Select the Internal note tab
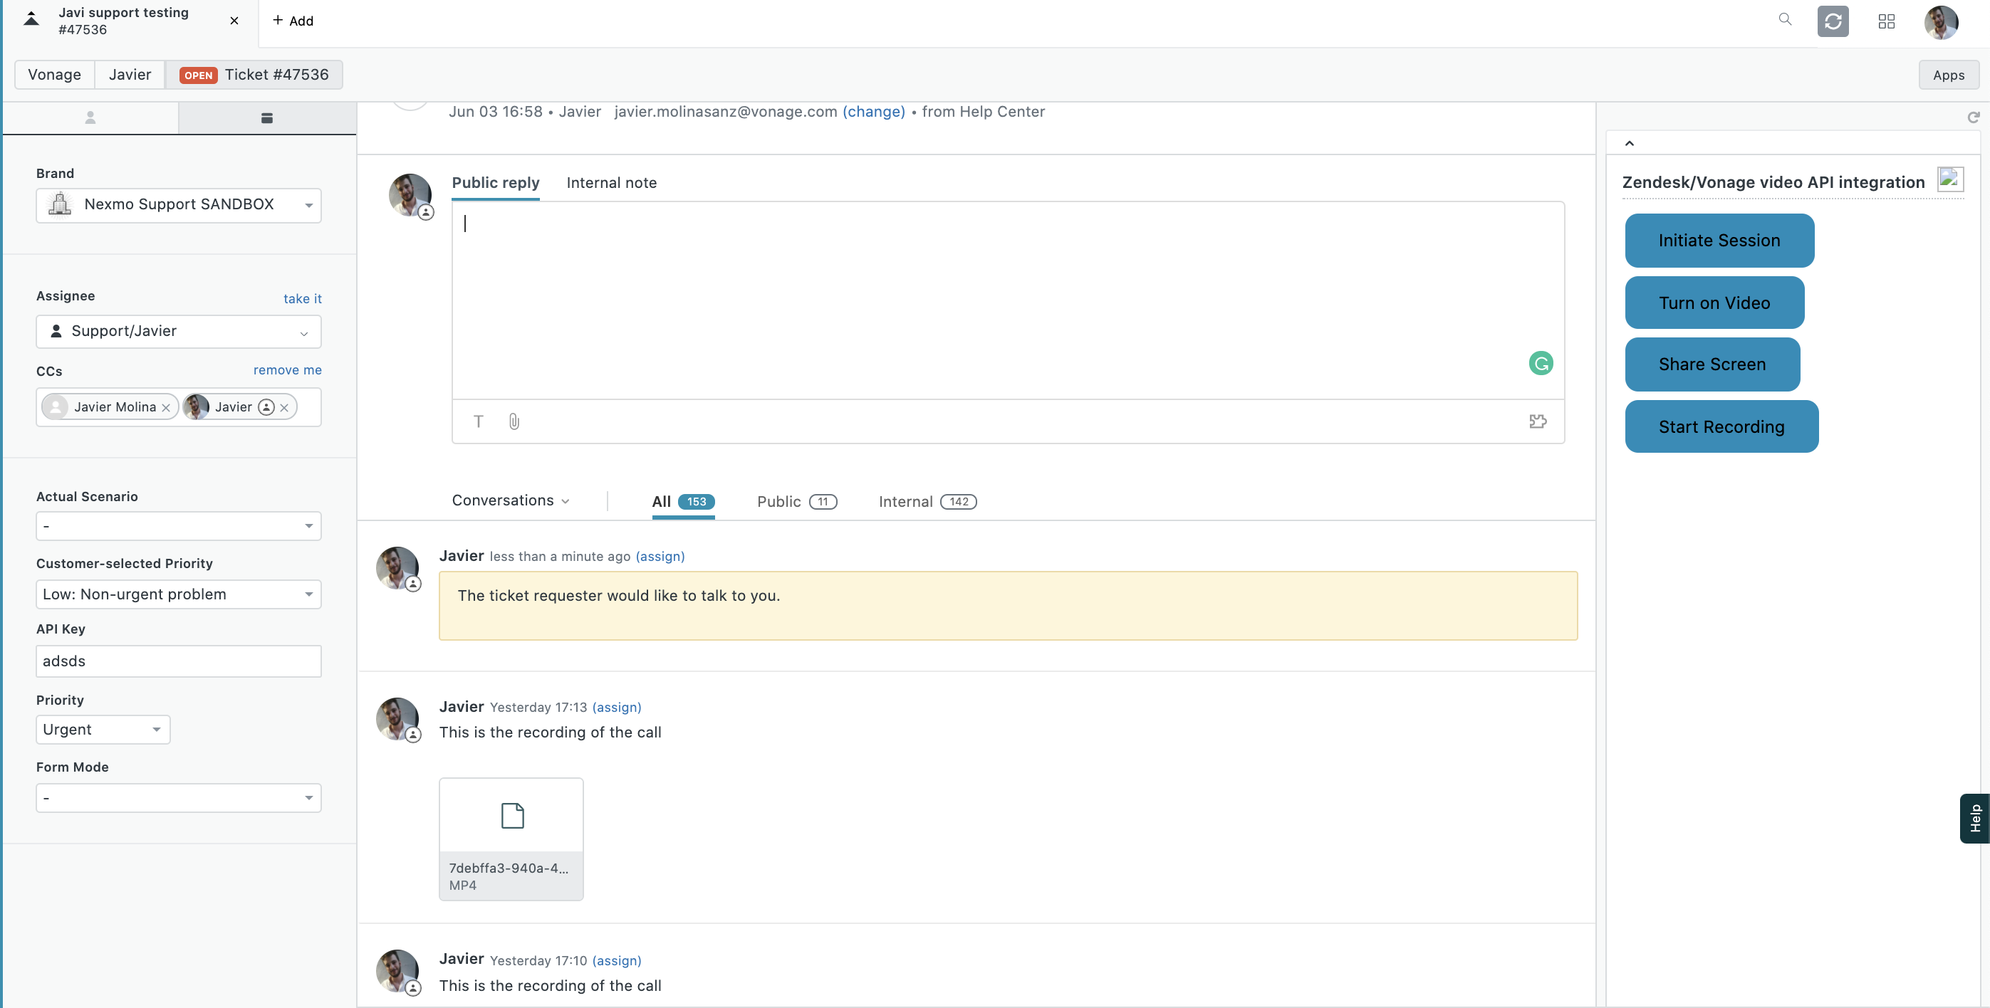 point(611,183)
